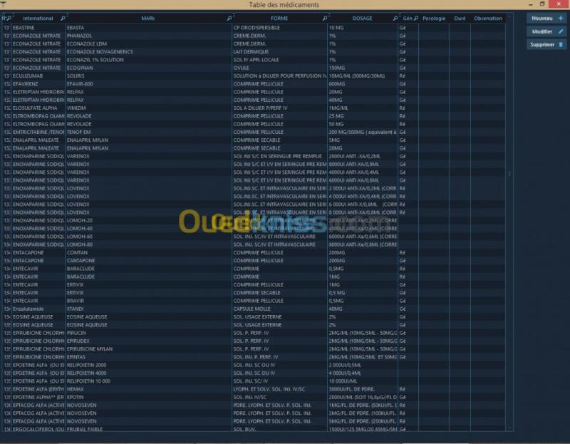Select CP ORODISPERSIBLE form cell

279,28
